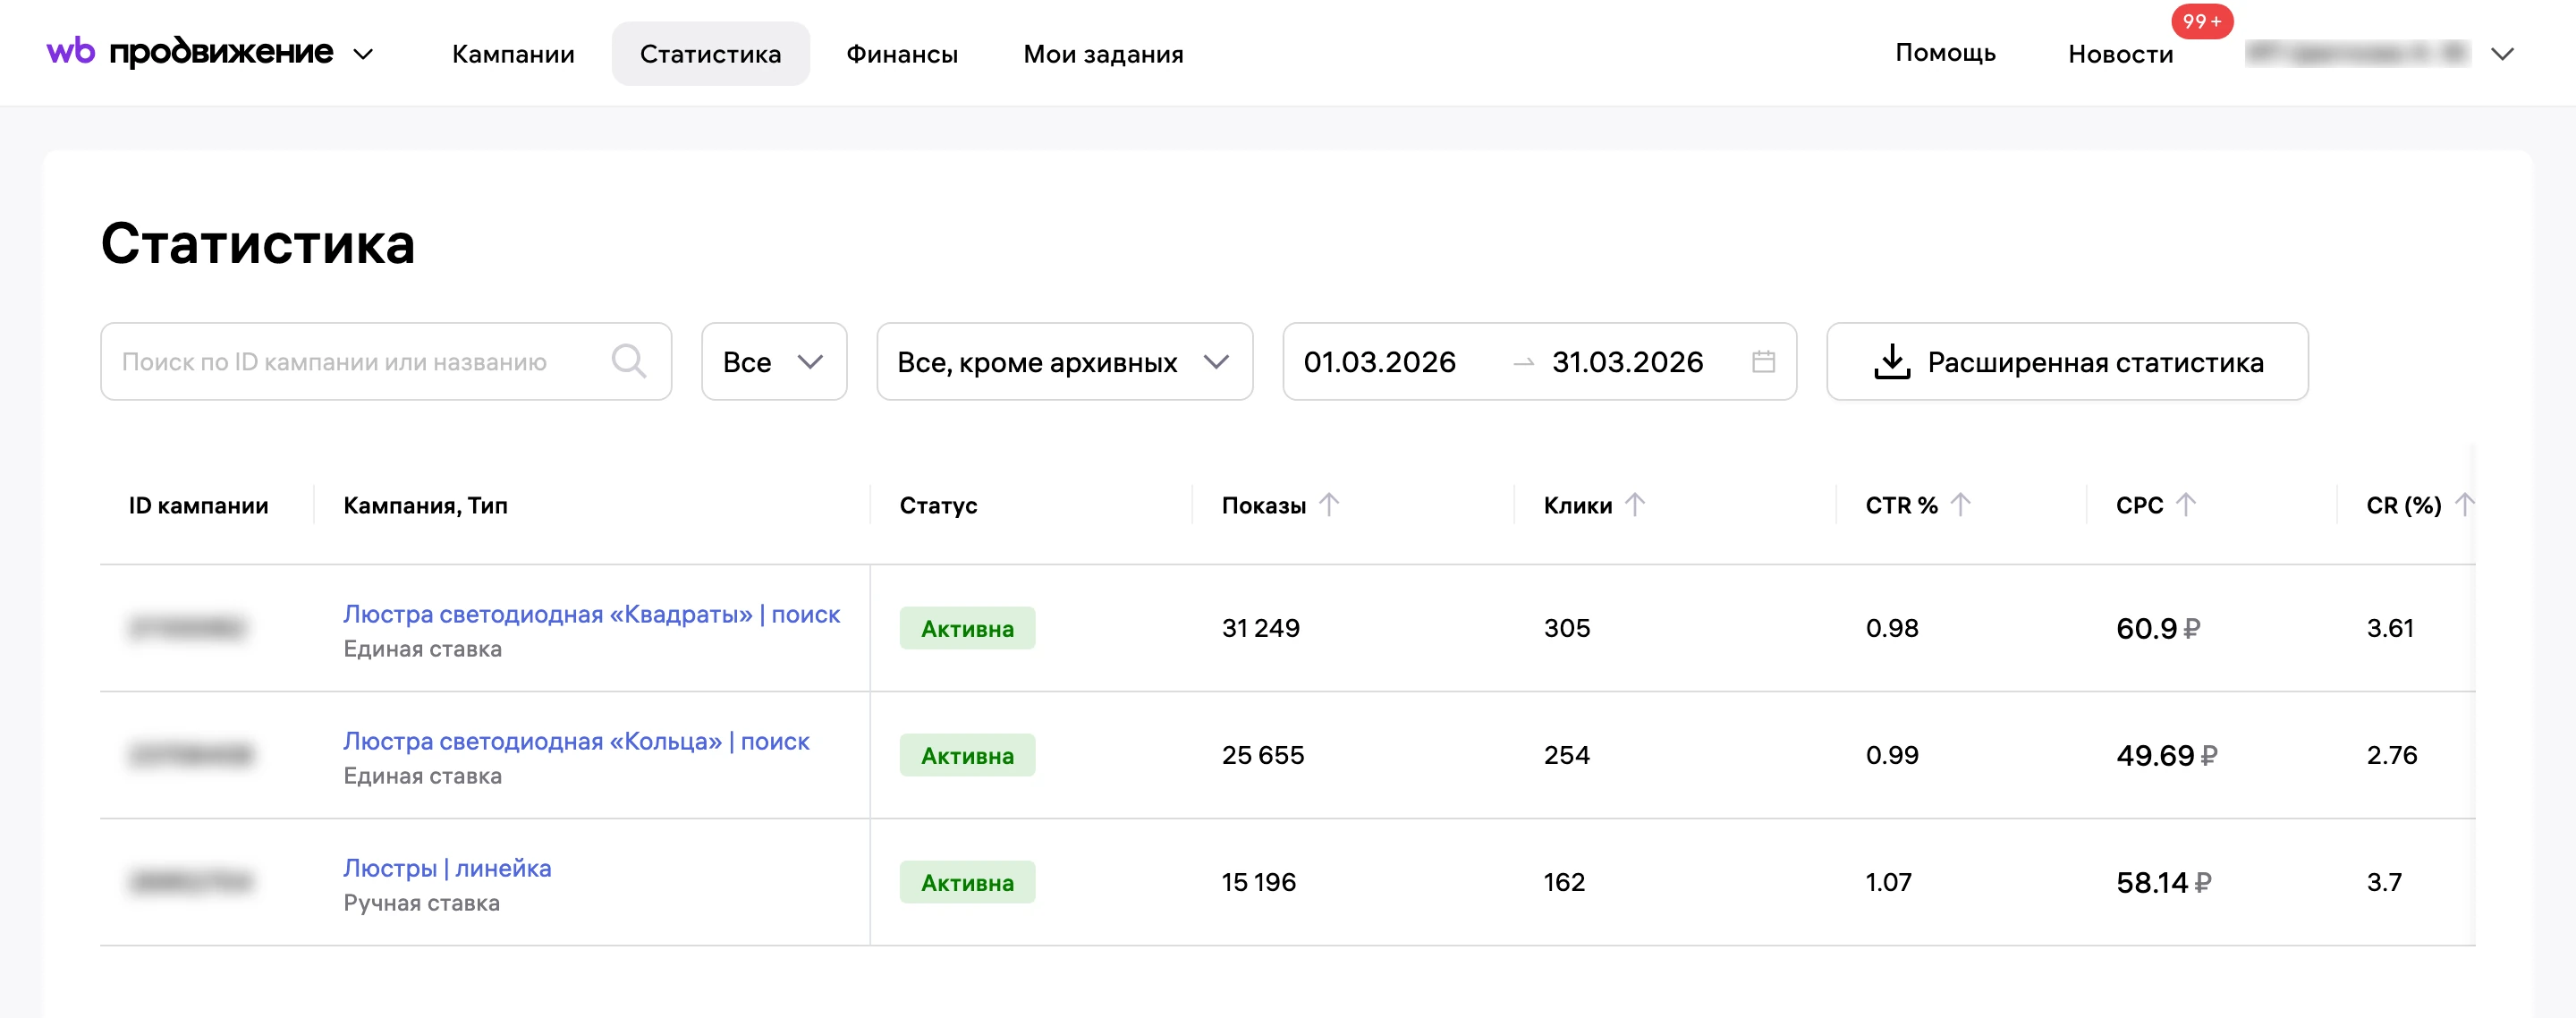Open Новости section
The height and width of the screenshot is (1018, 2576).
(x=2120, y=54)
